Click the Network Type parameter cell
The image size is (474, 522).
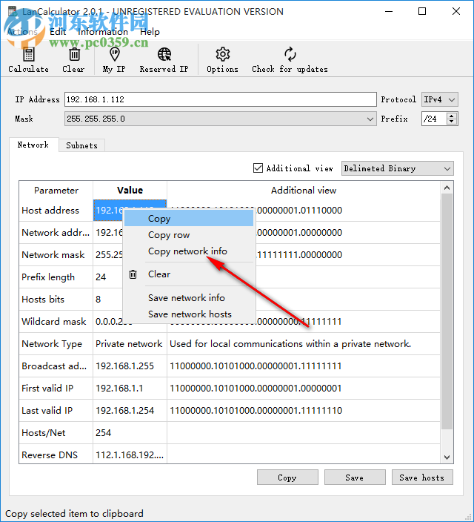(x=56, y=344)
